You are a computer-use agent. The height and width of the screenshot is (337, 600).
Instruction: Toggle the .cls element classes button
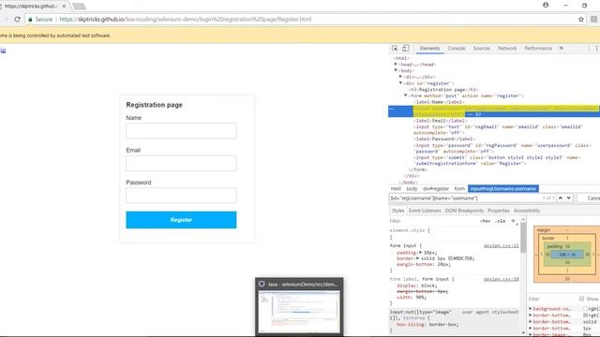pos(500,221)
